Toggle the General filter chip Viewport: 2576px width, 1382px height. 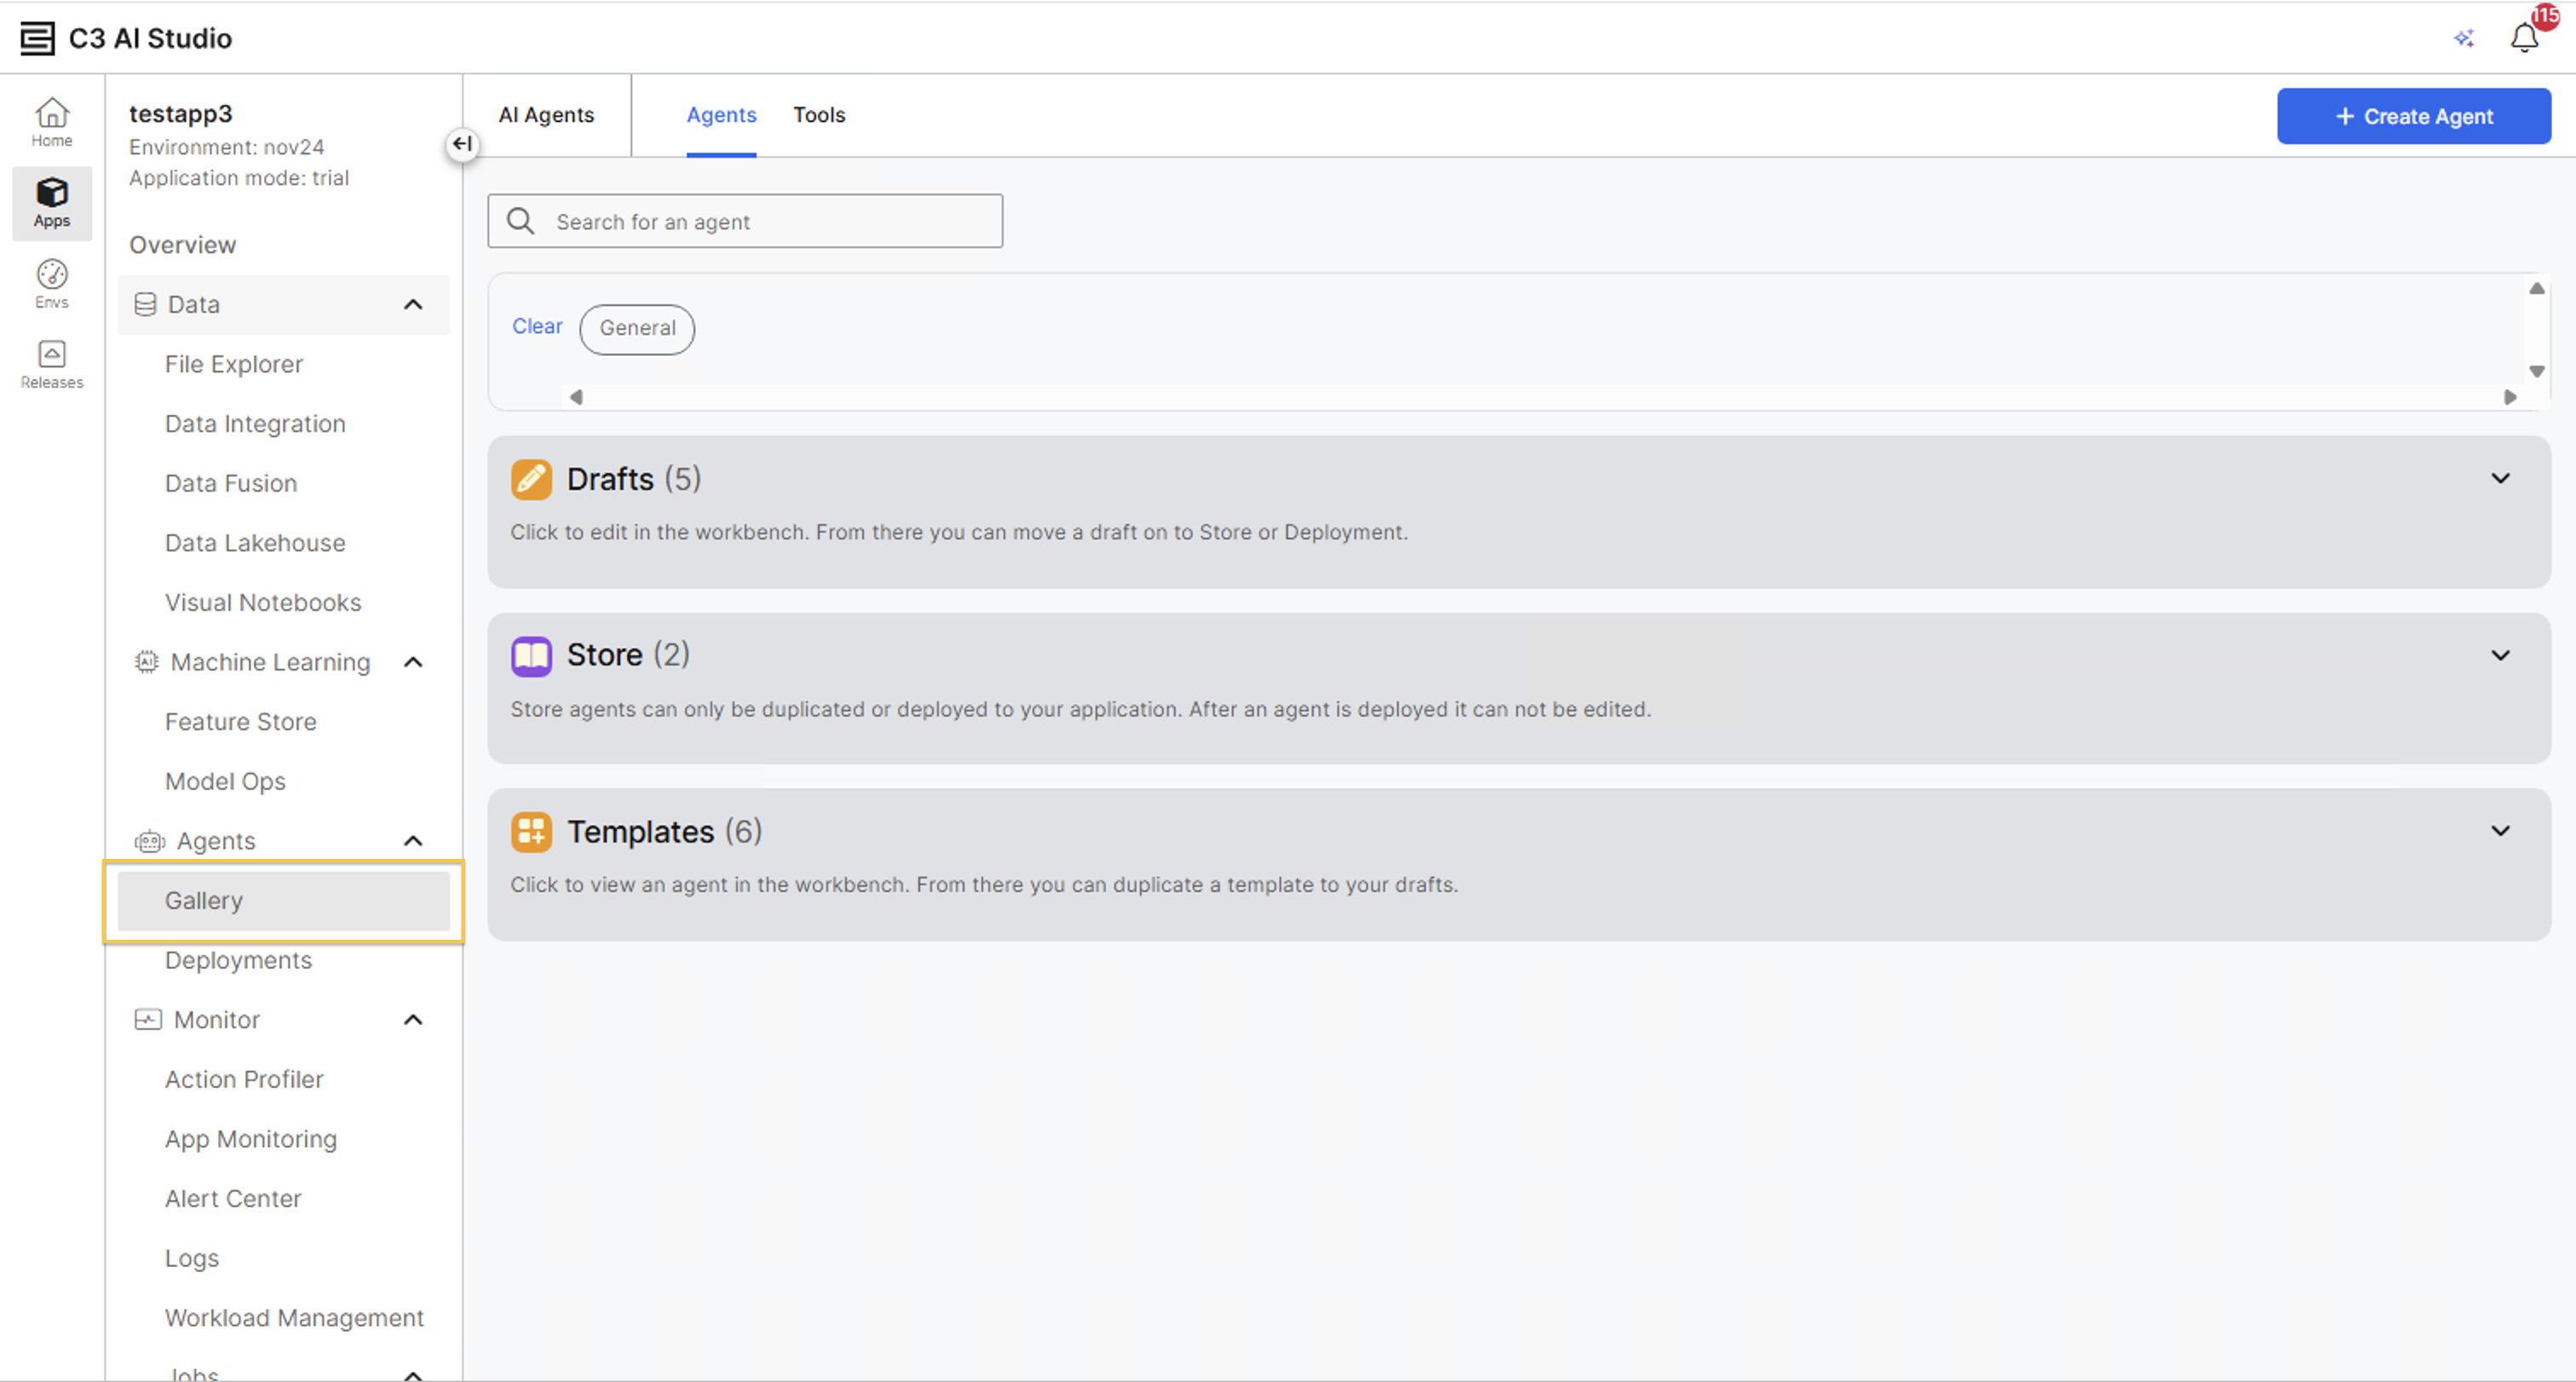coord(637,328)
